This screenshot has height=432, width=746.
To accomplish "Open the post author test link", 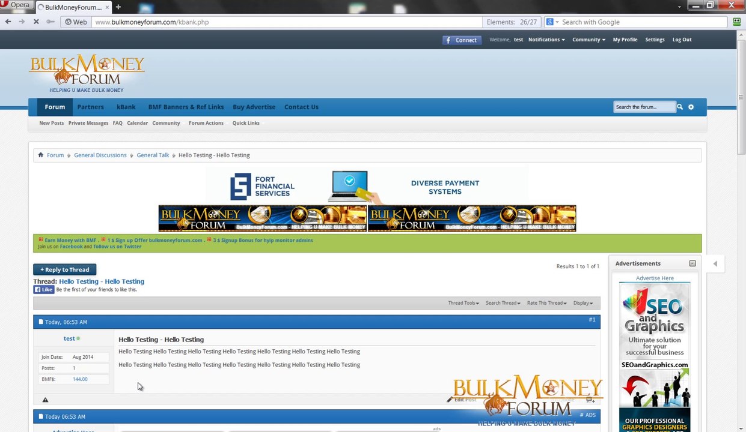I will tap(69, 338).
